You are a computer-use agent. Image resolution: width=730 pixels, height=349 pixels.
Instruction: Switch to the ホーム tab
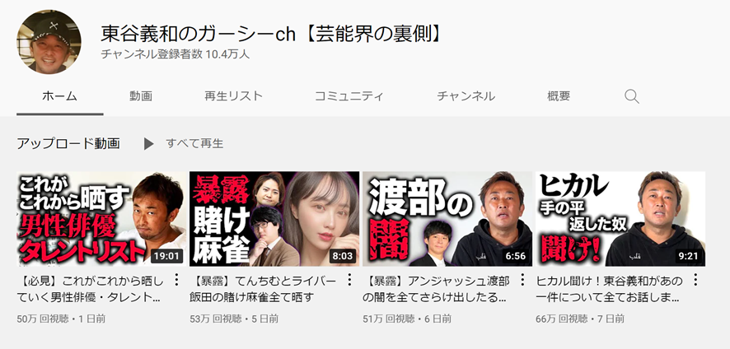pyautogui.click(x=59, y=96)
